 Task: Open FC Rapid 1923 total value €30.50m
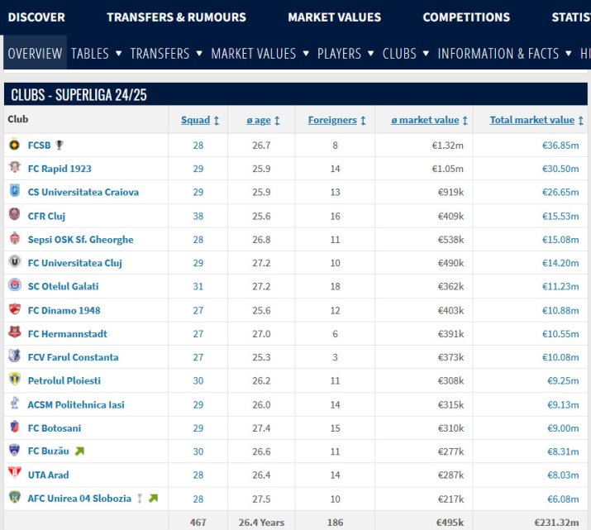560,169
